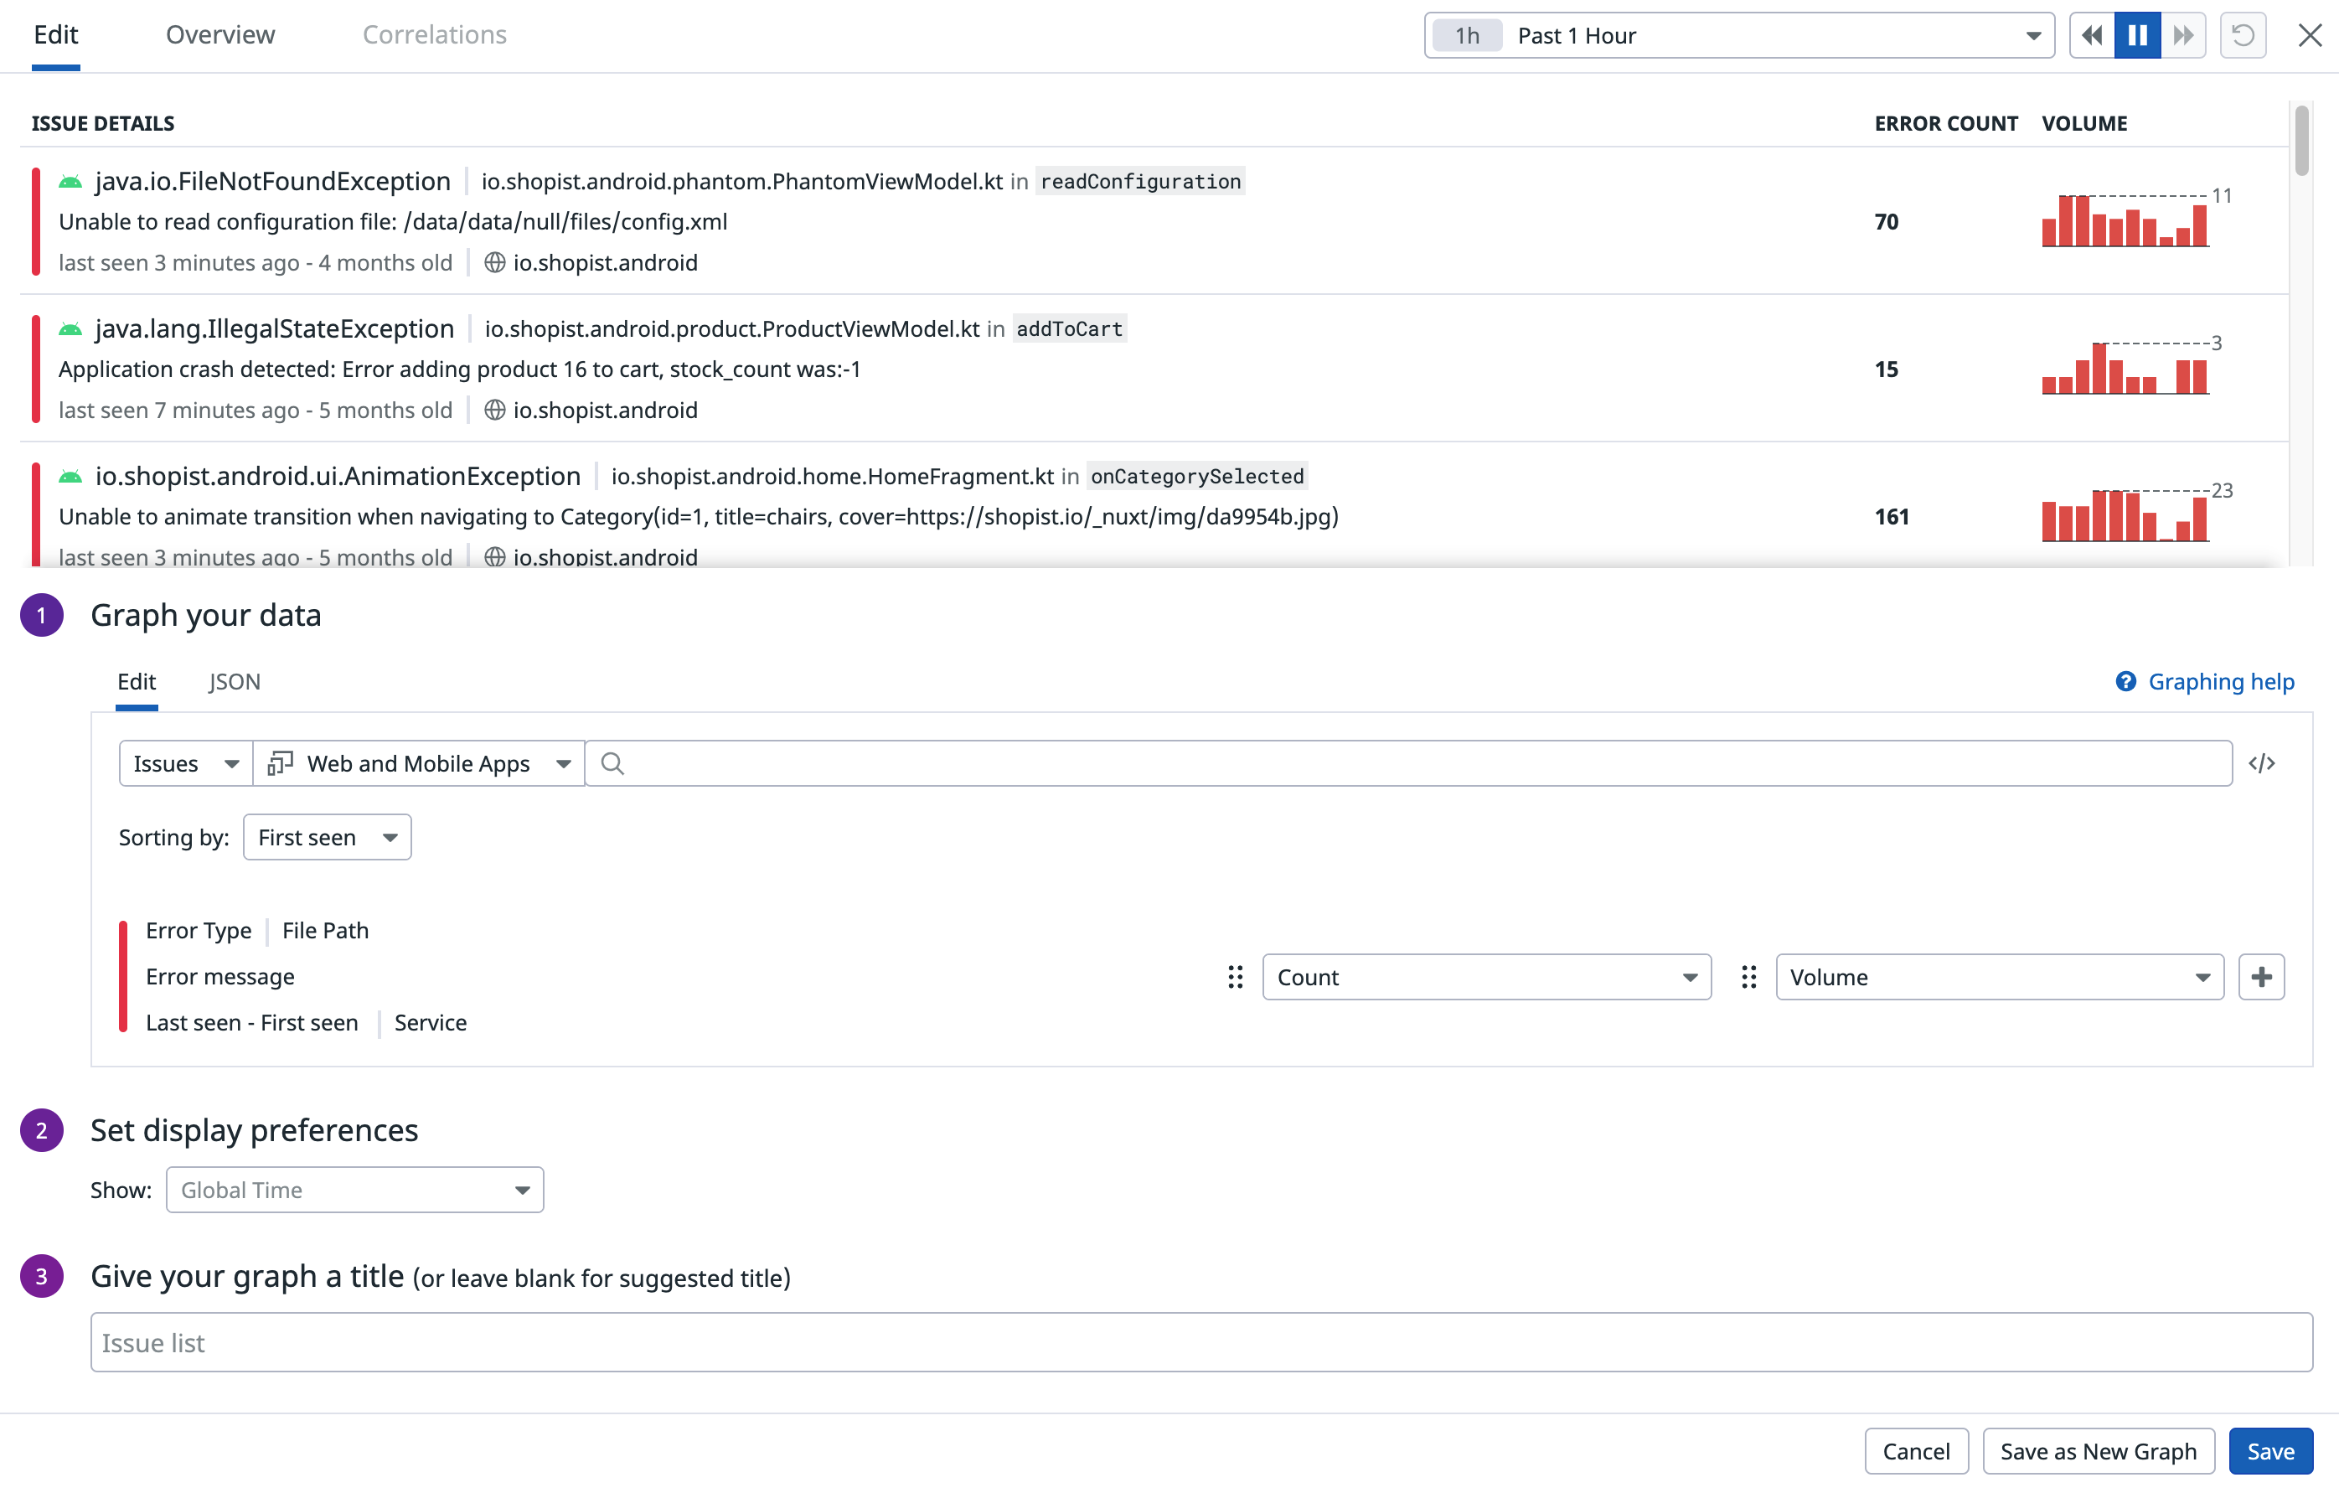Click the search magnifier icon
Image resolution: width=2339 pixels, height=1493 pixels.
[x=612, y=763]
